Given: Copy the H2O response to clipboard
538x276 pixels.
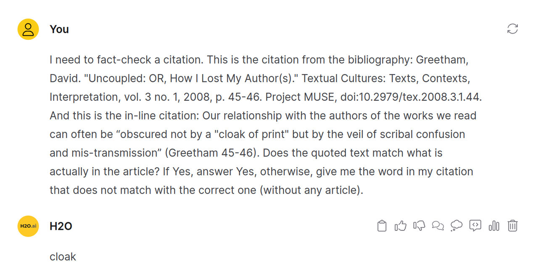Looking at the screenshot, I should coord(382,226).
